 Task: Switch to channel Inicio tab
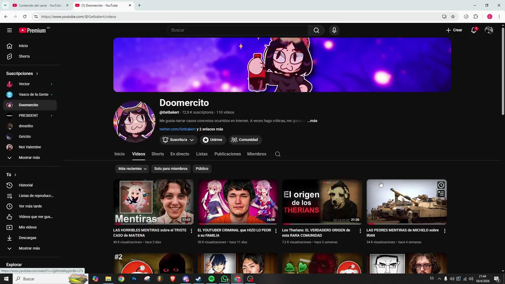pos(120,154)
